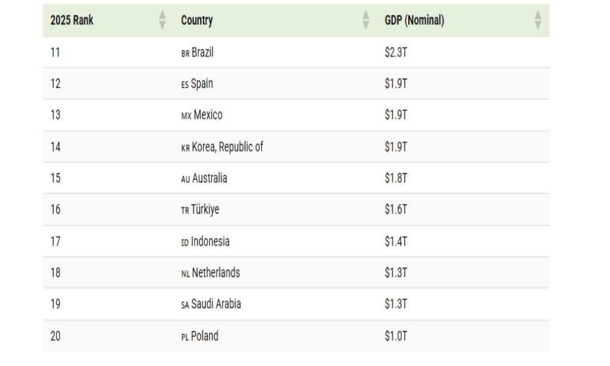Toggle sort arrows for GDP (Nominal)
Screen dimensions: 610x366
coord(538,20)
